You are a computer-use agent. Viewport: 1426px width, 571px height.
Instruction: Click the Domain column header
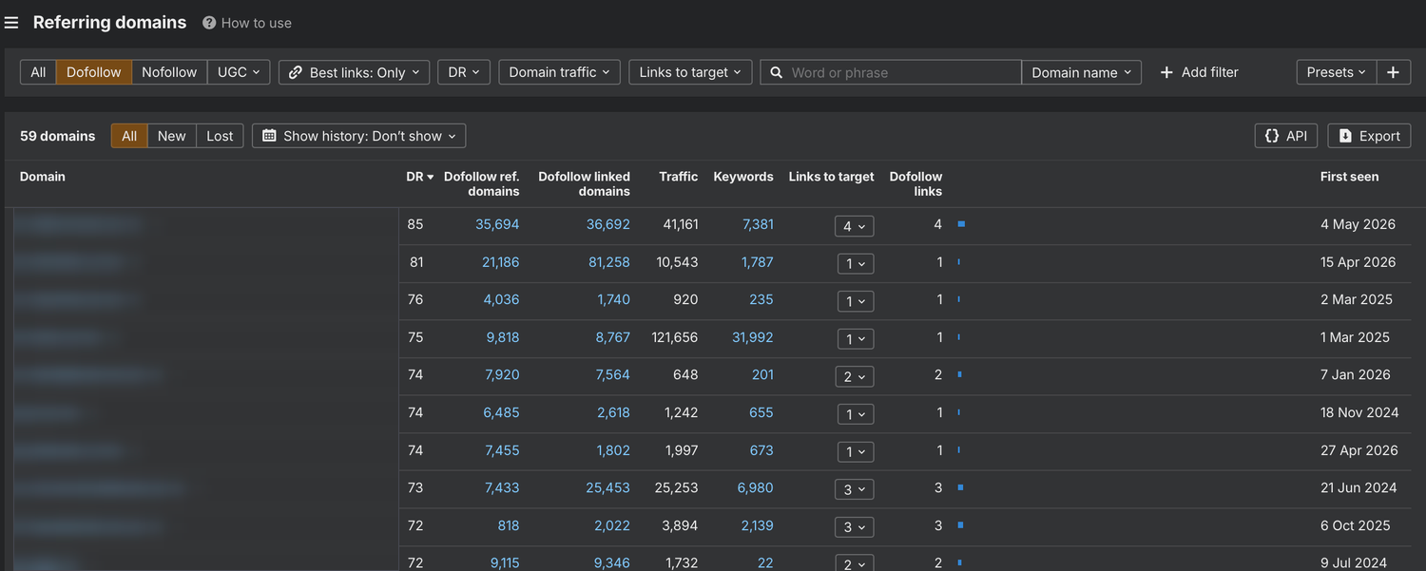[43, 177]
